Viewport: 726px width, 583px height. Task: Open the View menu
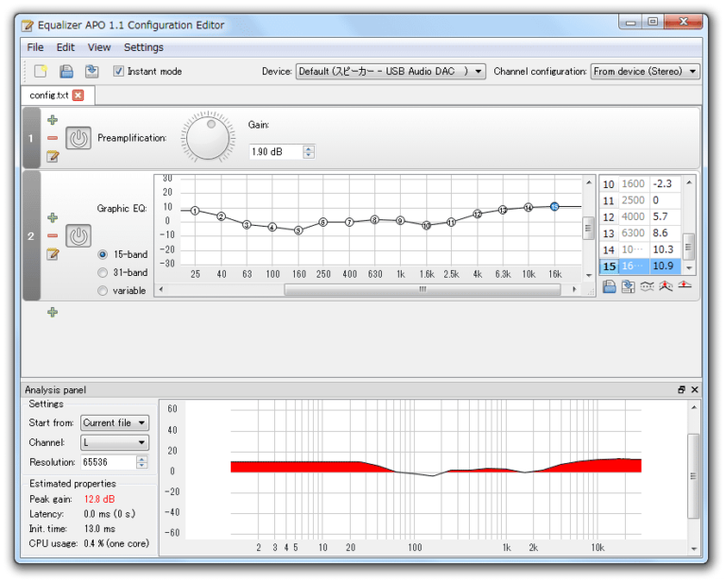[98, 47]
